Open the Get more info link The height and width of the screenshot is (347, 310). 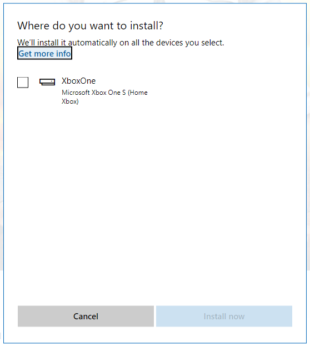coord(44,53)
